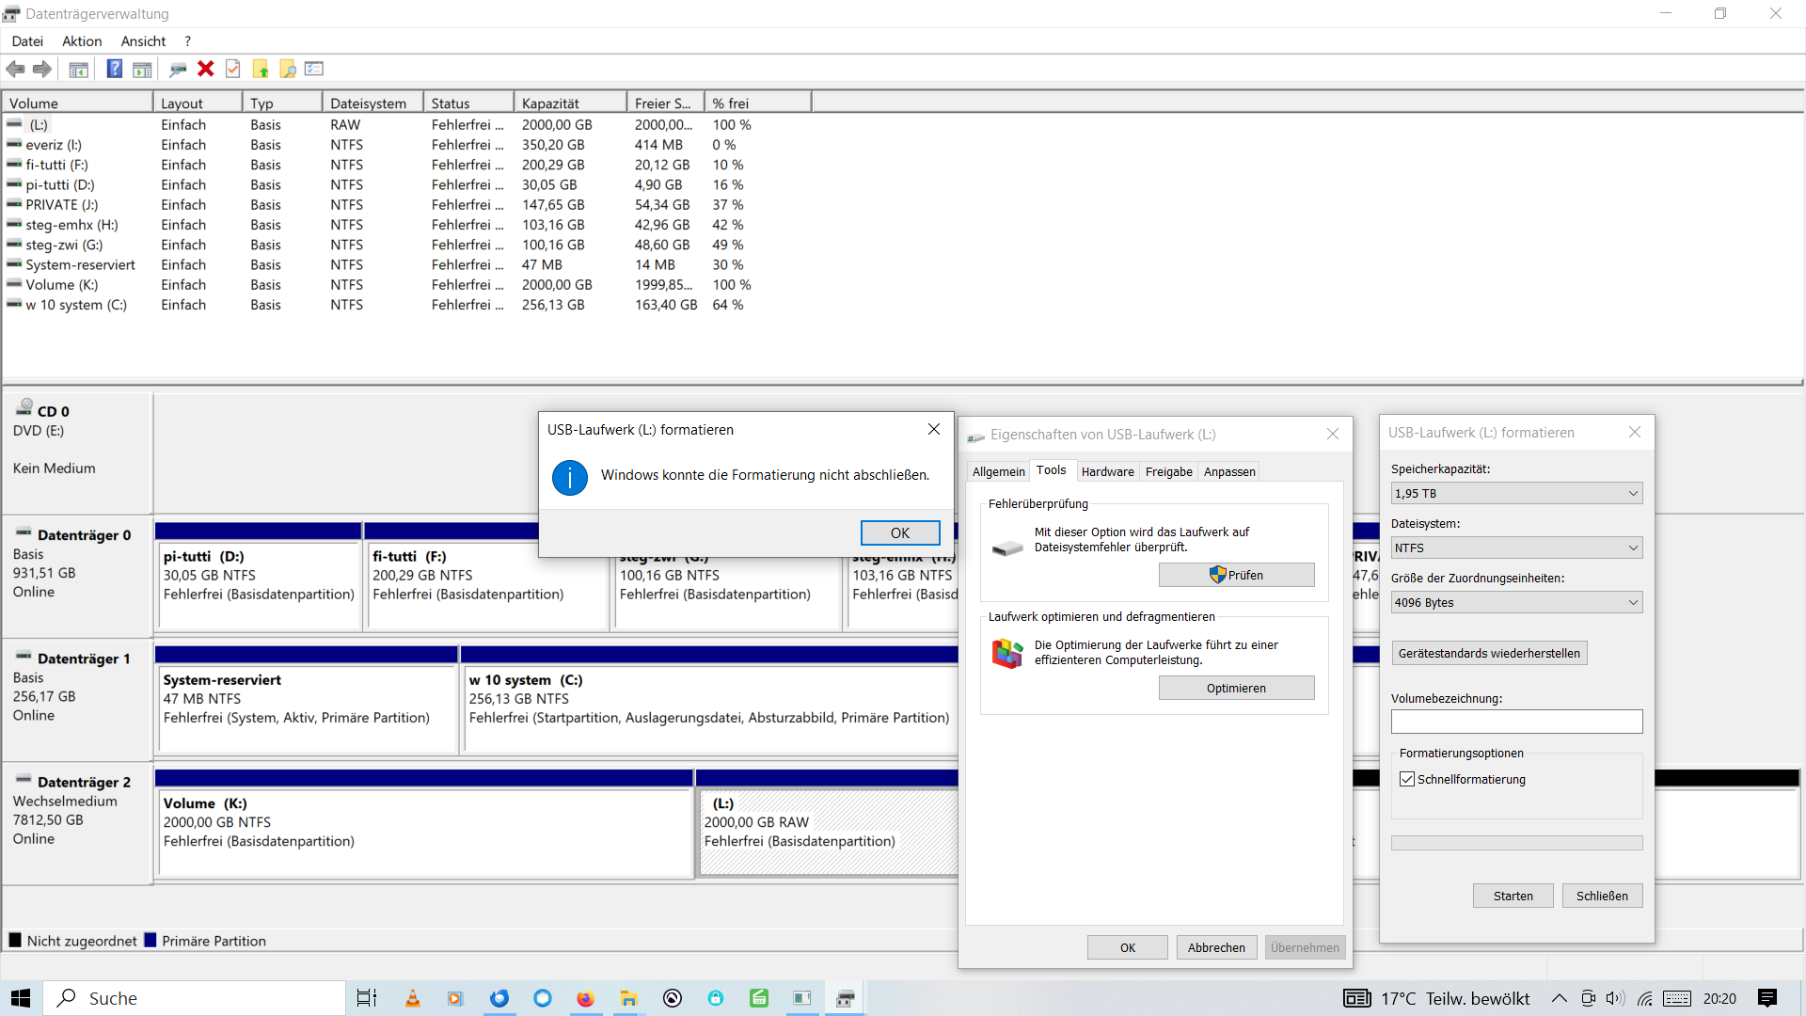The width and height of the screenshot is (1806, 1016).
Task: Click the folder search toolbar icon
Action: tap(288, 69)
